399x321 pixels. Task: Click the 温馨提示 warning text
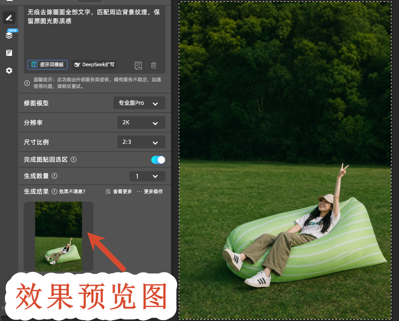click(97, 83)
